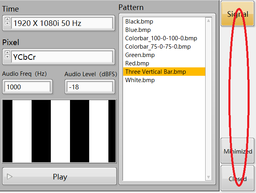256x193 pixels.
Task: Click the Audio Freq input showing 1000
Action: tap(27, 87)
